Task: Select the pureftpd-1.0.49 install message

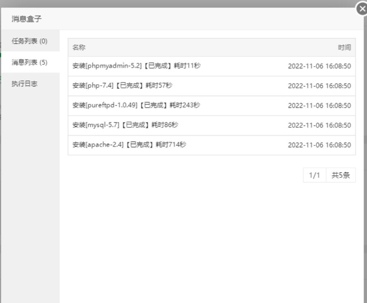Action: click(136, 105)
